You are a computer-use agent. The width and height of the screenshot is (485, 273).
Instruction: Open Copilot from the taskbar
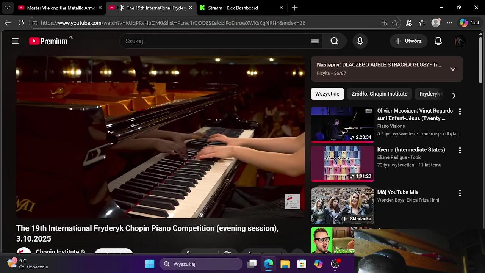318,264
